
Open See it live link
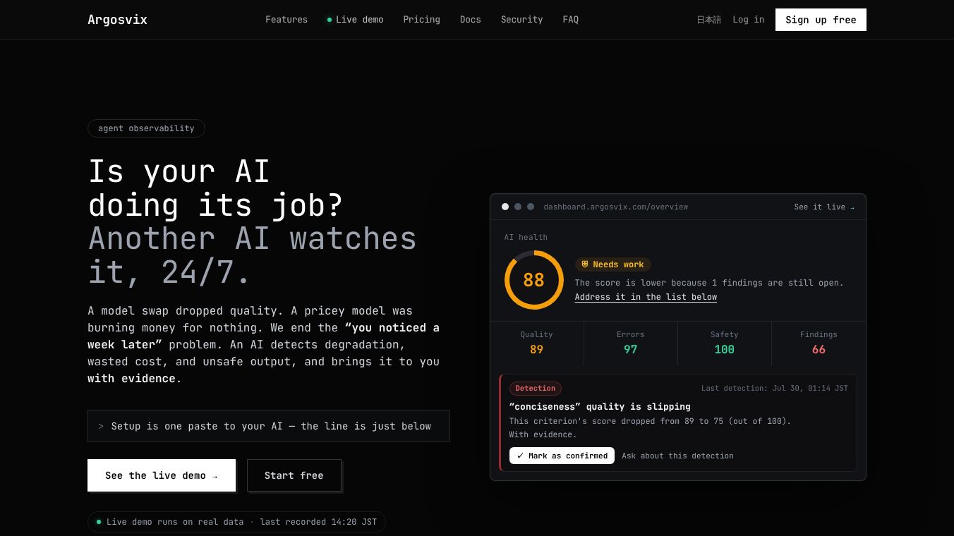pyautogui.click(x=824, y=207)
